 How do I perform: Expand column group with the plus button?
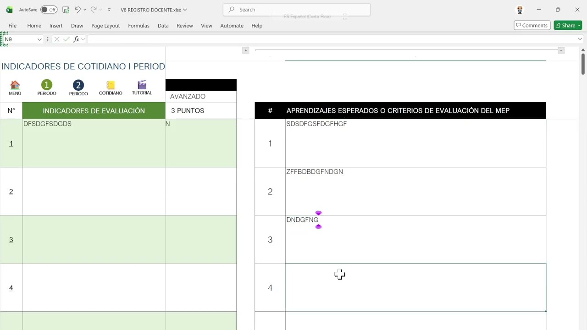[x=246, y=50]
